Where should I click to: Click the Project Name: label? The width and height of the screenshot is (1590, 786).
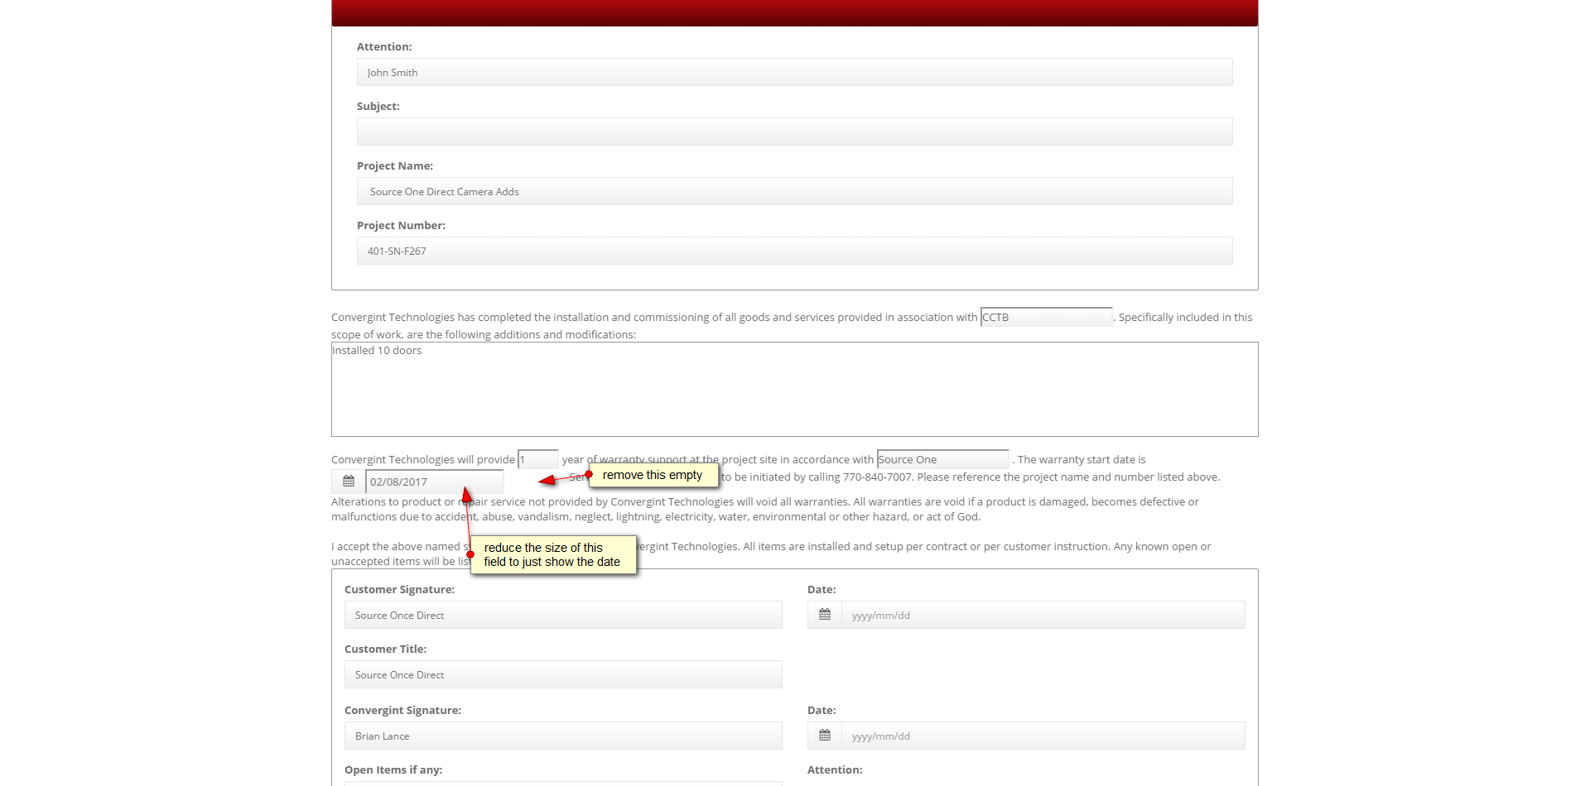point(395,166)
